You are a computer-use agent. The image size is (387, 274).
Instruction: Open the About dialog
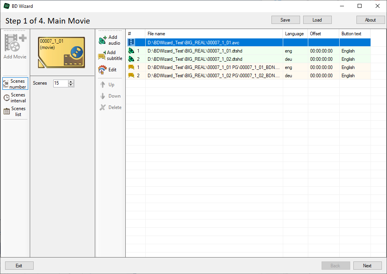click(370, 20)
